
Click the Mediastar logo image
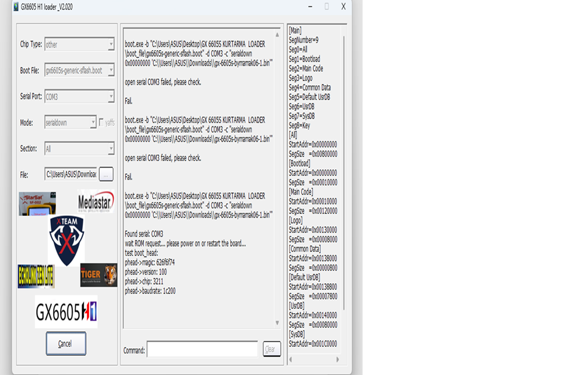(95, 202)
